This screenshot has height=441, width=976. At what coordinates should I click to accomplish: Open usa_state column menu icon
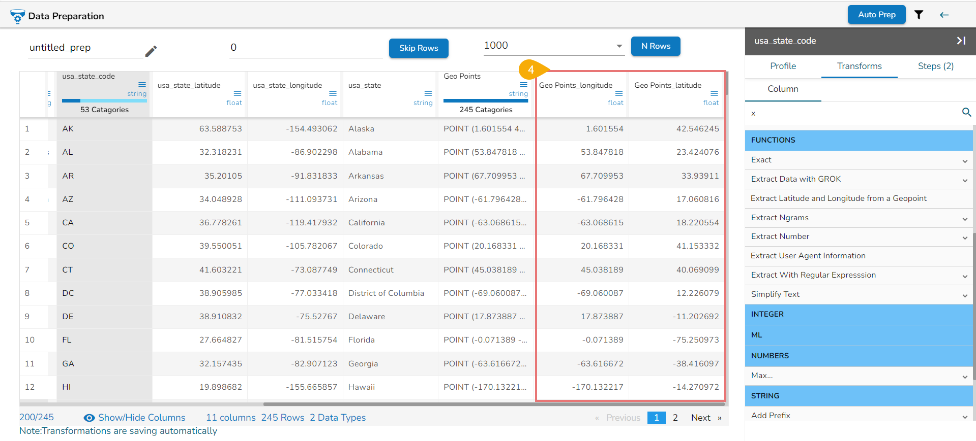click(x=428, y=94)
